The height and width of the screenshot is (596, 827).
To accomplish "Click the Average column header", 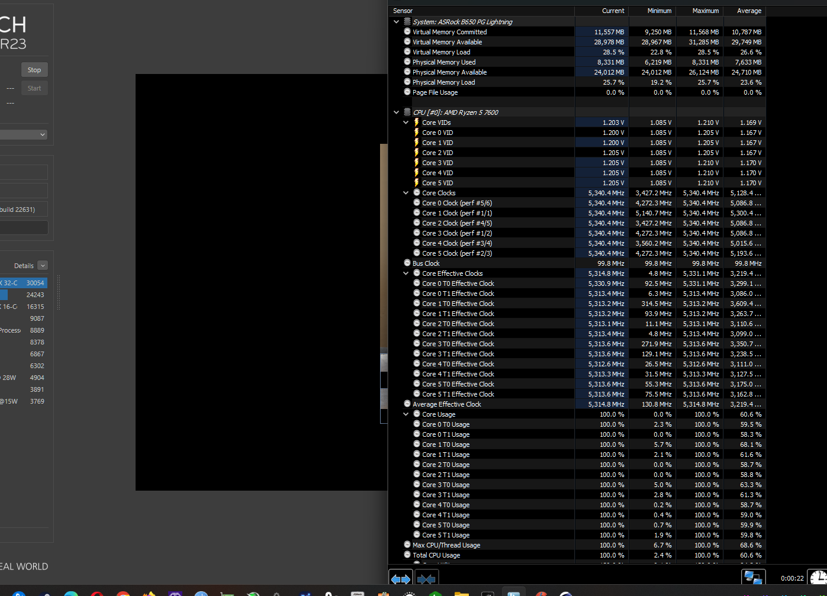I will tap(745, 11).
